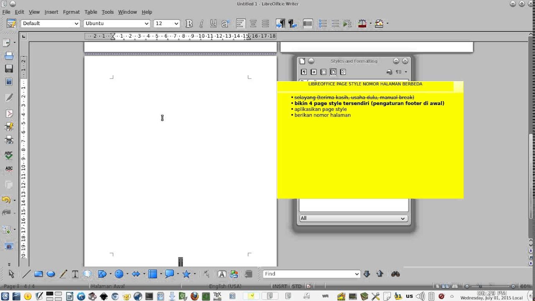Click the line spacing icon
The height and width of the screenshot is (301, 535).
(308, 23)
